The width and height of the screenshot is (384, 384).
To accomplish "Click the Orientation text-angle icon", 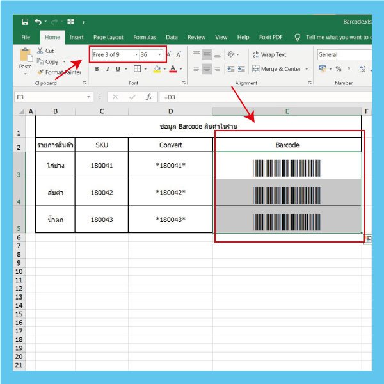I will pos(230,54).
